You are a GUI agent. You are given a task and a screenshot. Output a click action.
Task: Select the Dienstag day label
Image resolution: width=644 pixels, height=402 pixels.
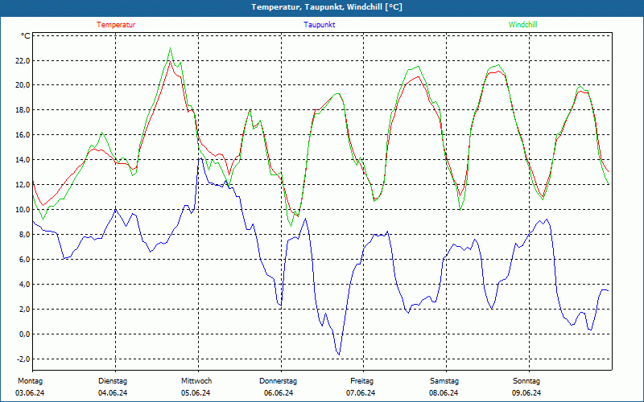point(113,381)
